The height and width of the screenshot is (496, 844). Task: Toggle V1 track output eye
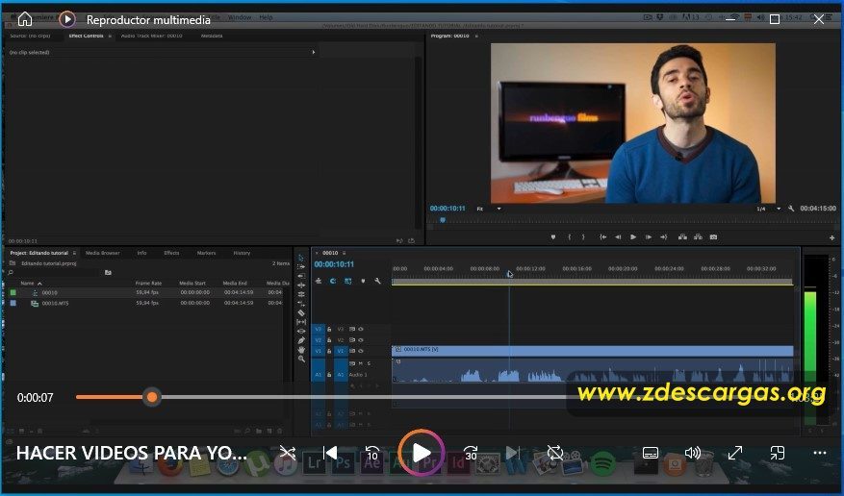click(x=361, y=351)
